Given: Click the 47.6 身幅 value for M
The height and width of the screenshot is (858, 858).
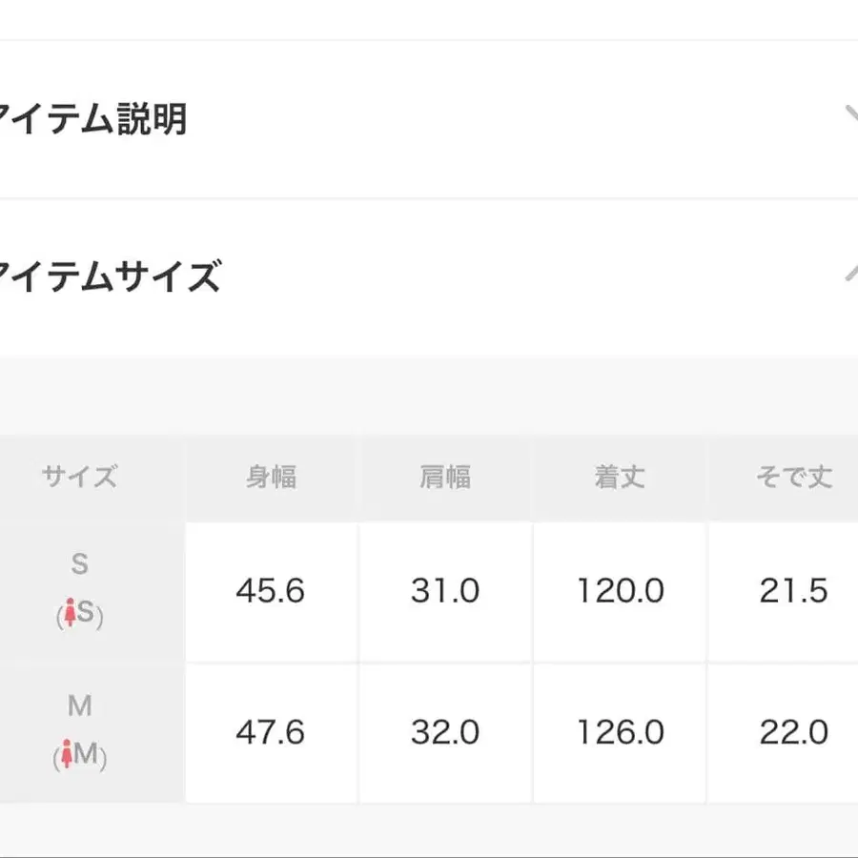Looking at the screenshot, I should click(271, 734).
